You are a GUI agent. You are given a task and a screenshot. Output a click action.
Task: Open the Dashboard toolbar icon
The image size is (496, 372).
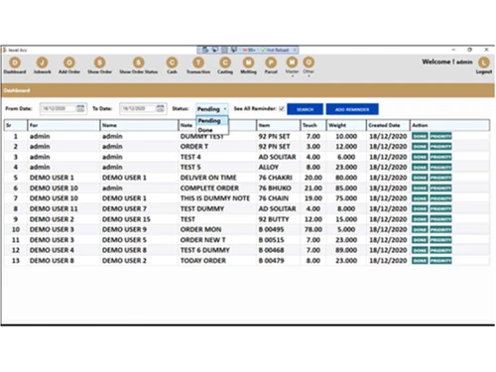(x=15, y=62)
